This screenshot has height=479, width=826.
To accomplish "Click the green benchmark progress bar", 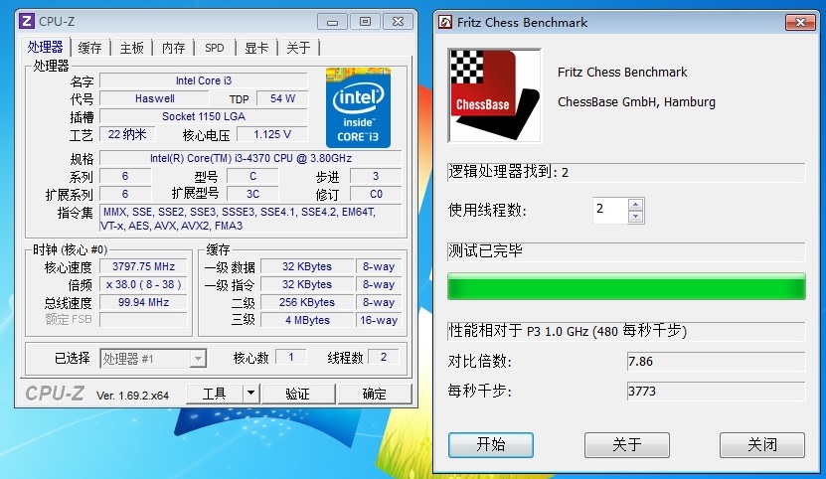I will click(x=626, y=286).
